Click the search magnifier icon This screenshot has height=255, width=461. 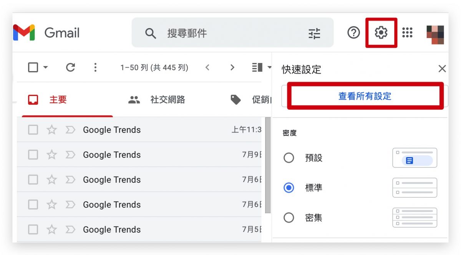(151, 33)
